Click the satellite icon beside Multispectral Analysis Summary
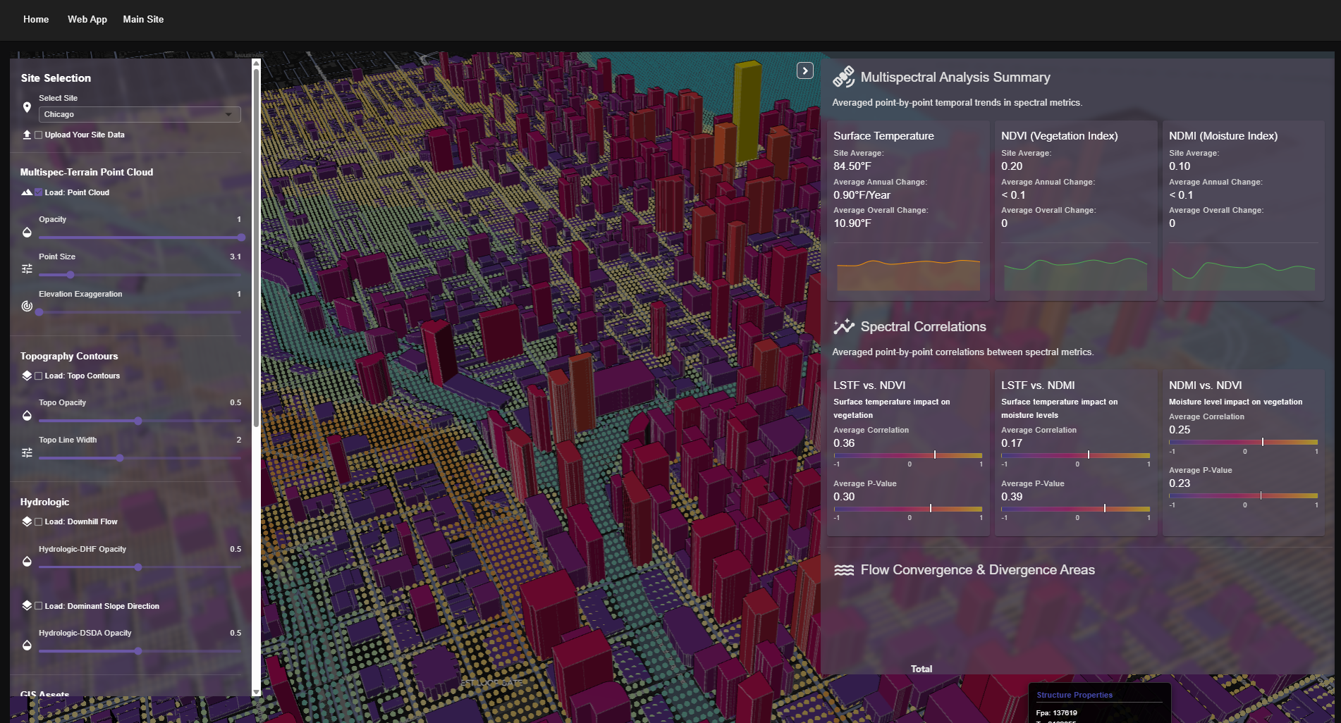The height and width of the screenshot is (723, 1341). click(x=843, y=77)
